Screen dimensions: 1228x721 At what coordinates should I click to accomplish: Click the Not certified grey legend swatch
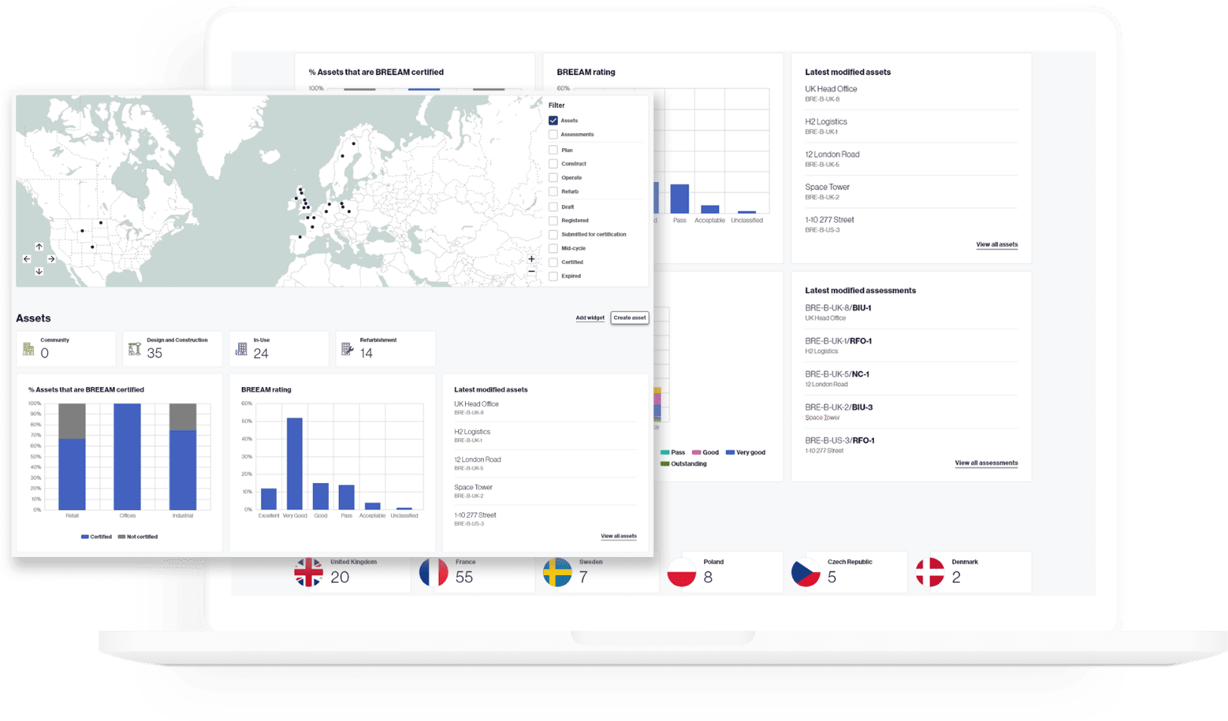[x=122, y=537]
